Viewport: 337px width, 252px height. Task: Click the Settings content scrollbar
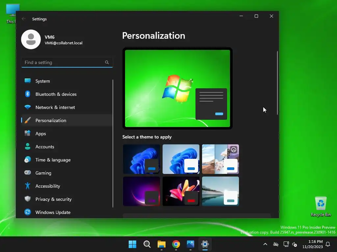coord(277,83)
